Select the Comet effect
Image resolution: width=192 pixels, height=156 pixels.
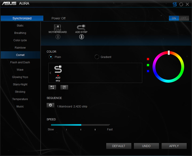click(20, 55)
